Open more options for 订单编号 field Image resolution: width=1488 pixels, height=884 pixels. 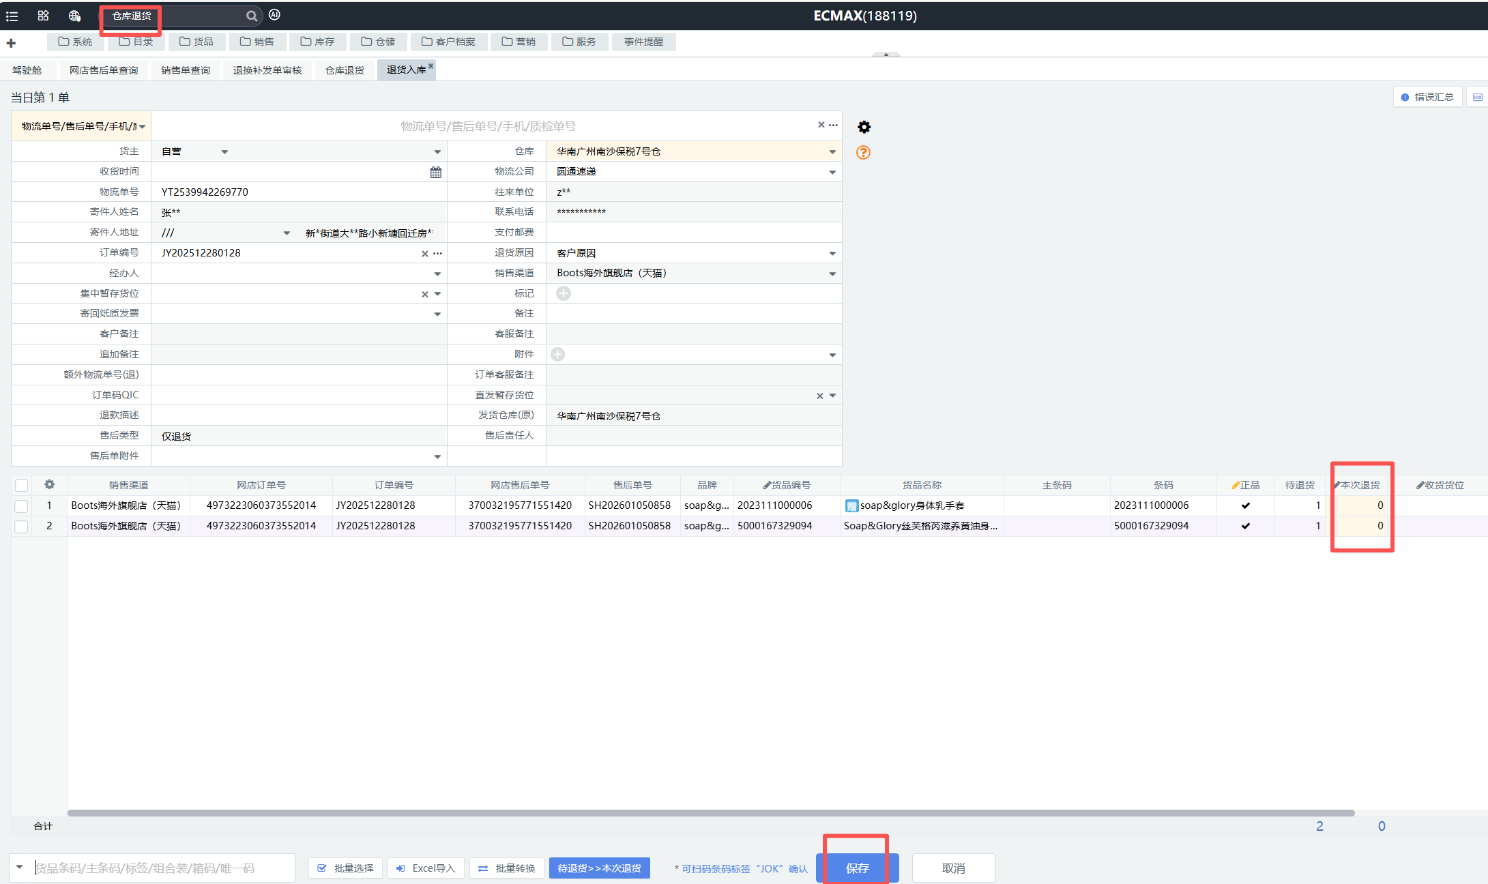click(x=438, y=254)
